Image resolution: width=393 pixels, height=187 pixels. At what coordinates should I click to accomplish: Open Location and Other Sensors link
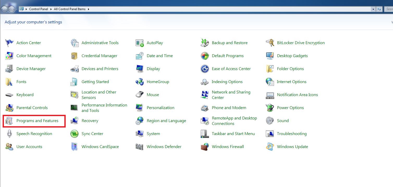click(x=99, y=95)
